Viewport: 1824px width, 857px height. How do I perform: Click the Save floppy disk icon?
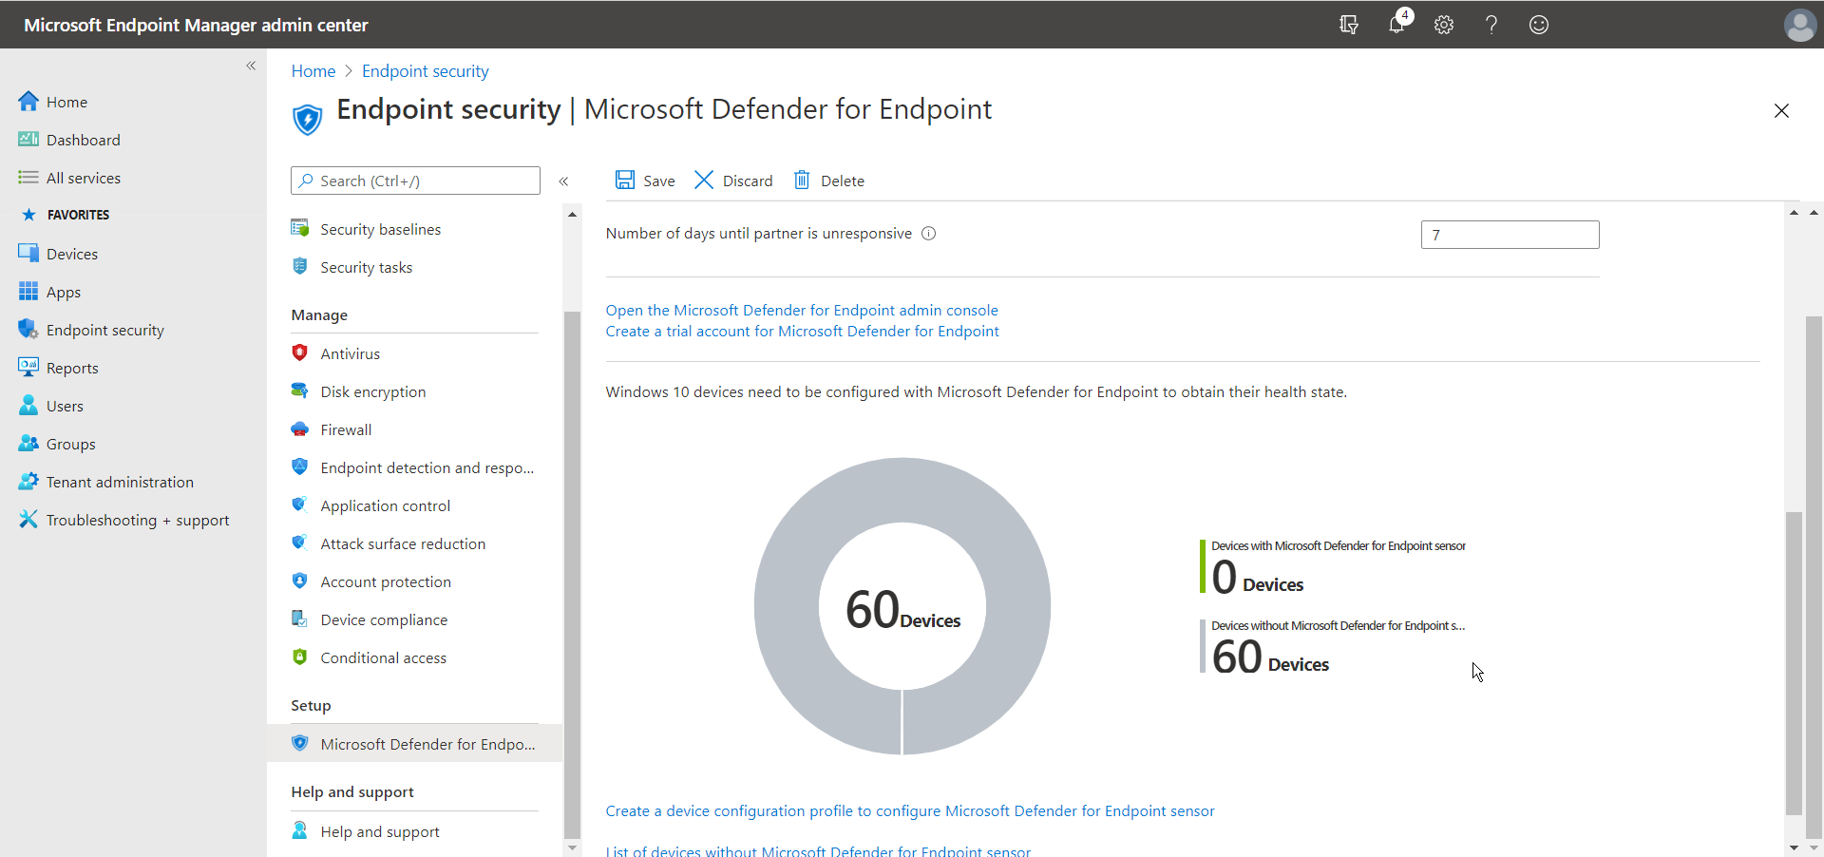point(625,180)
